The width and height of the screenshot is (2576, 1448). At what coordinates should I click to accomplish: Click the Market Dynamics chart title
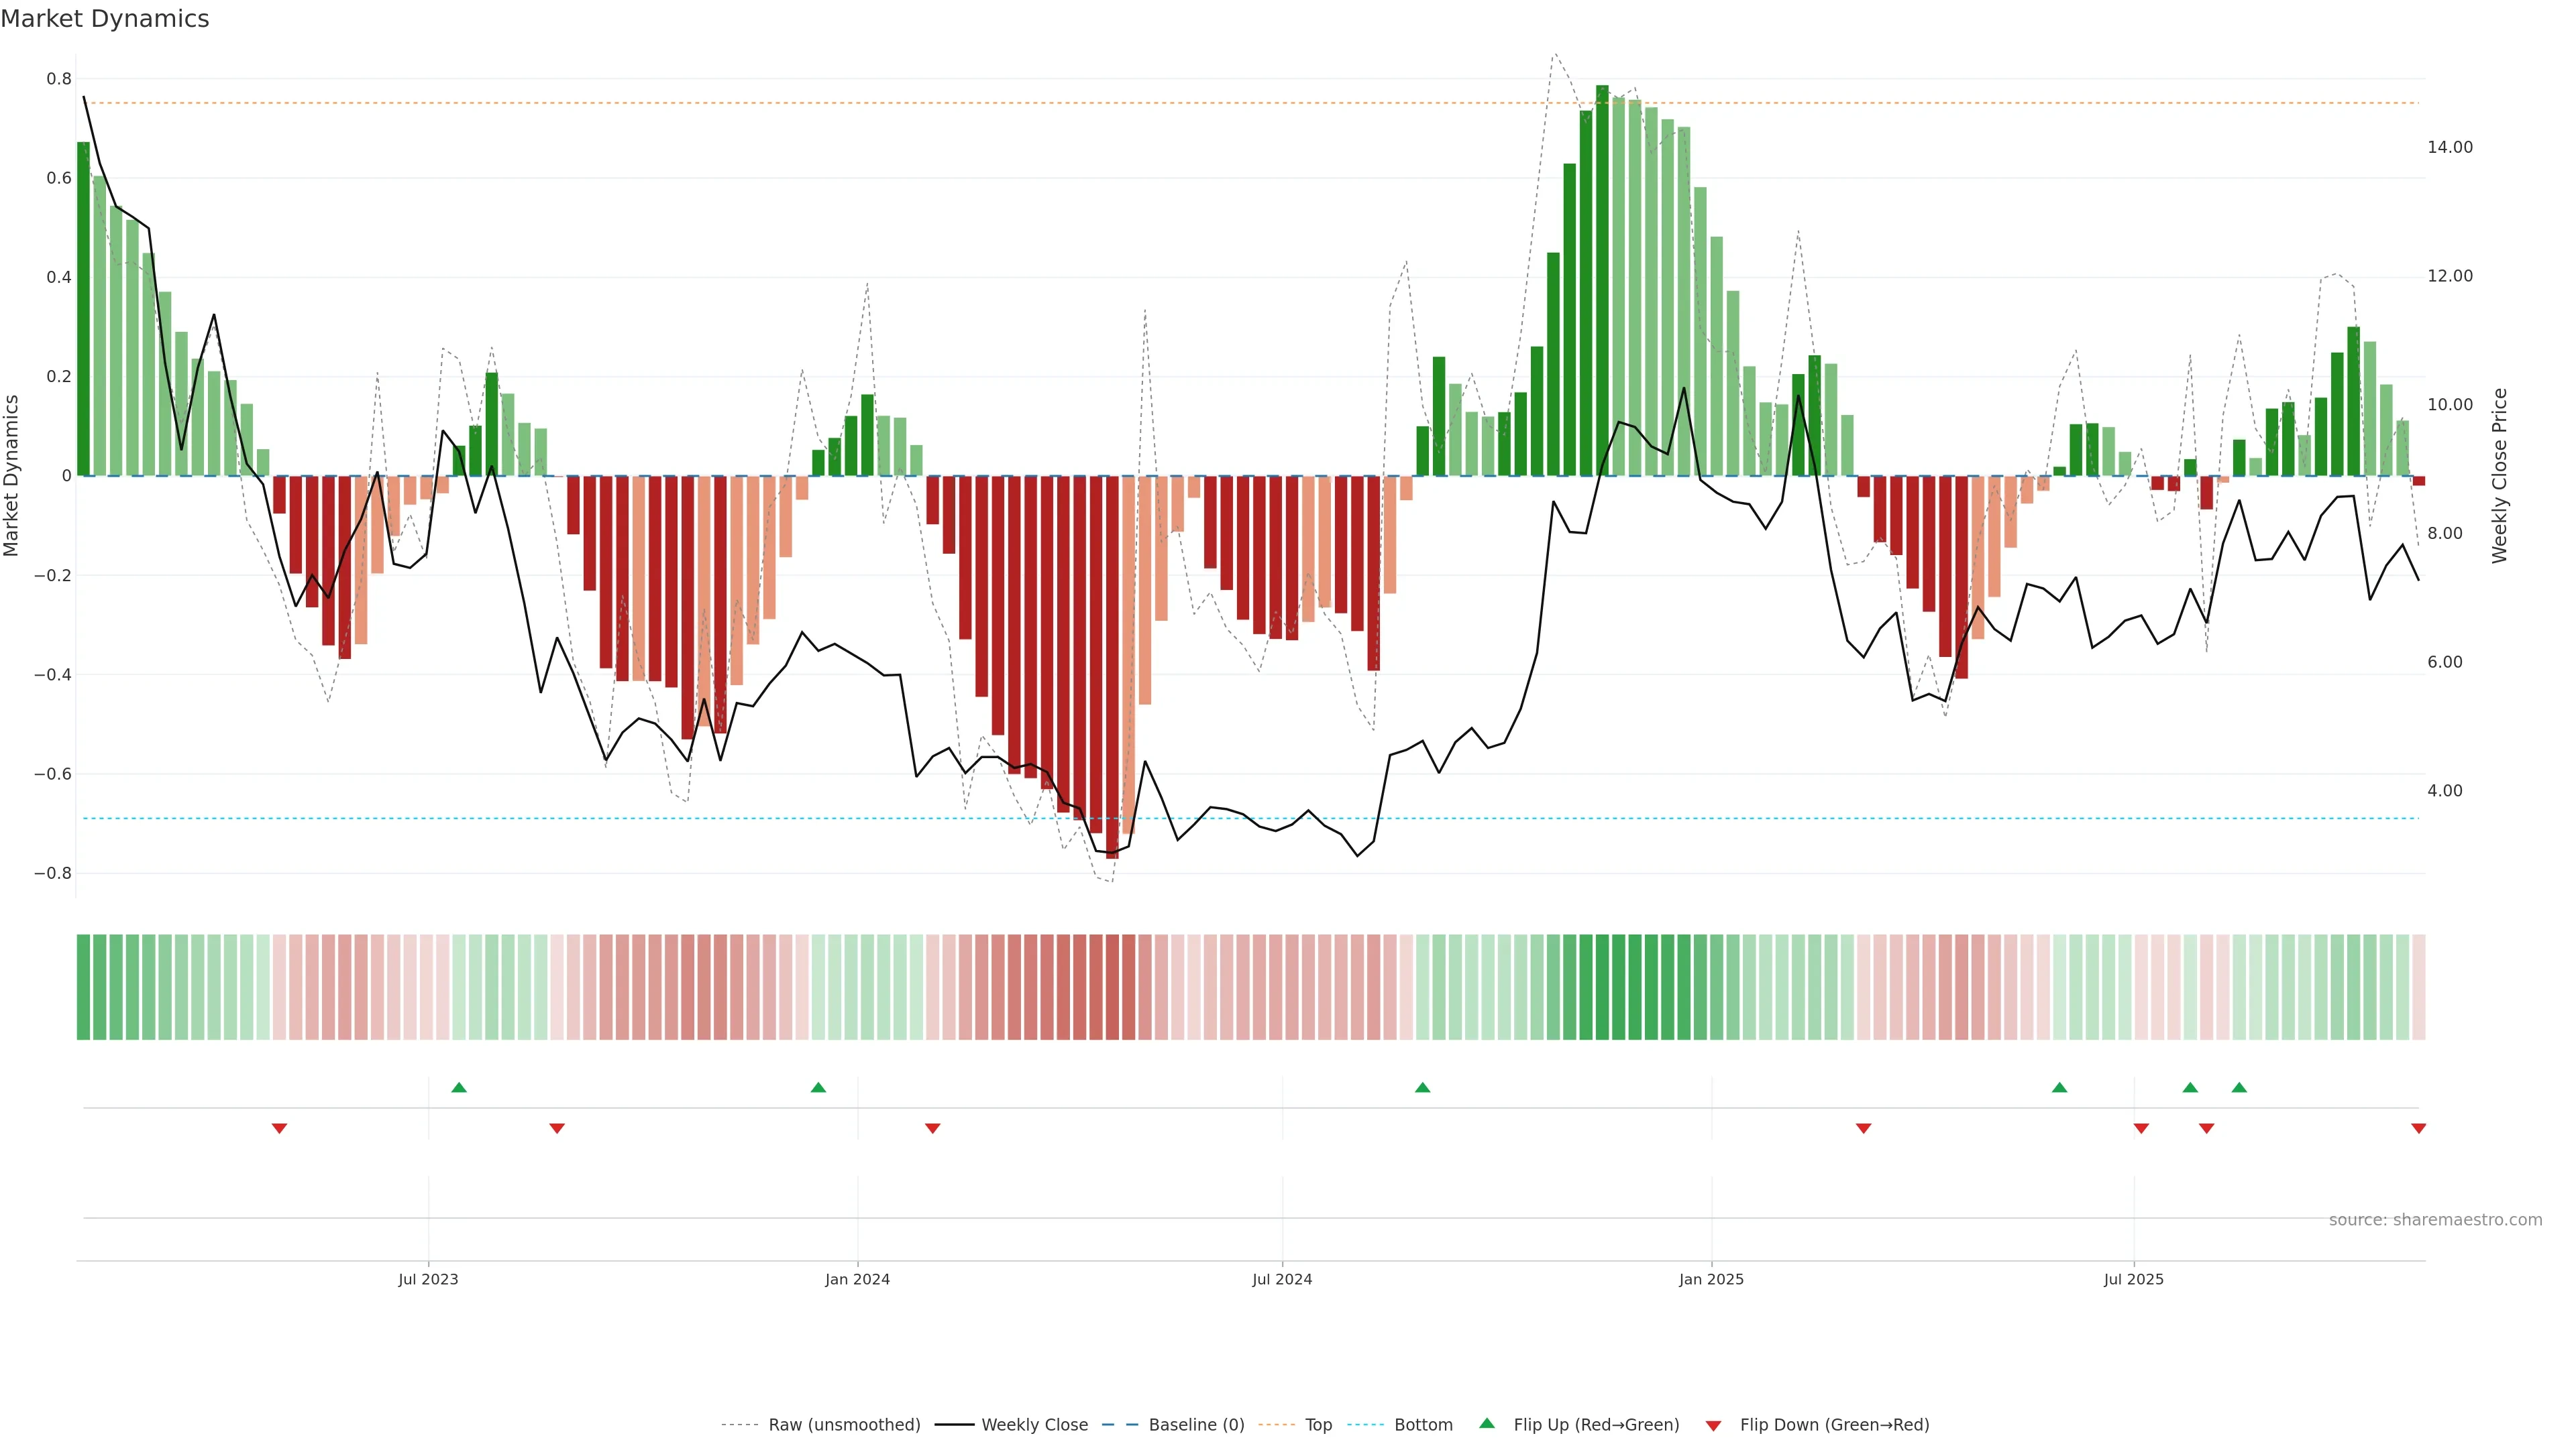(x=105, y=19)
